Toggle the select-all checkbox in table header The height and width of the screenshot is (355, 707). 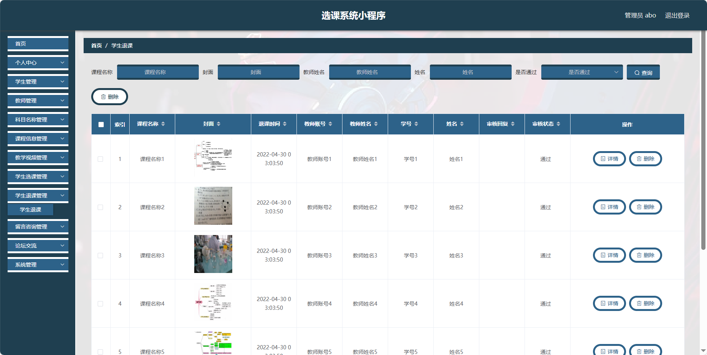101,125
